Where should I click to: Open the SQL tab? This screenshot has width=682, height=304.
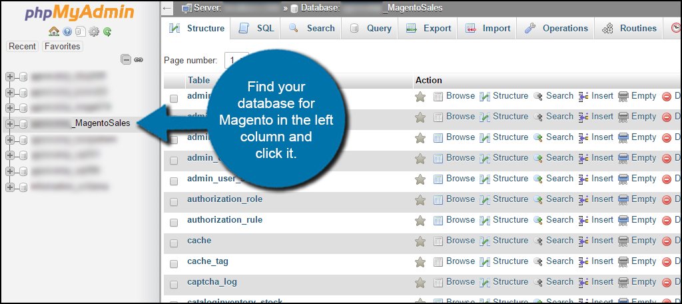(256, 28)
